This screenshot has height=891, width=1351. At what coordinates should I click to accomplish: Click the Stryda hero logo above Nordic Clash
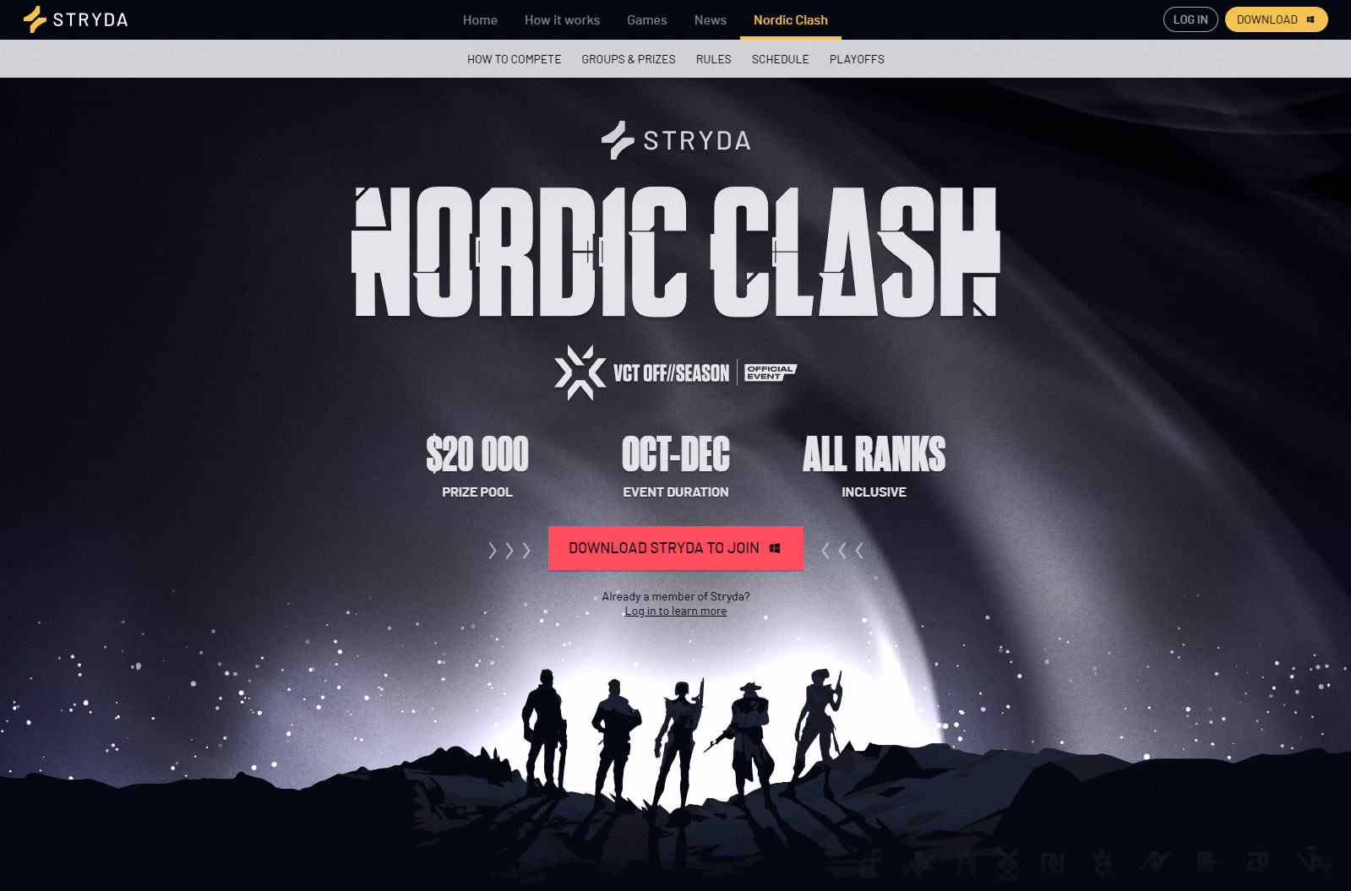[676, 140]
